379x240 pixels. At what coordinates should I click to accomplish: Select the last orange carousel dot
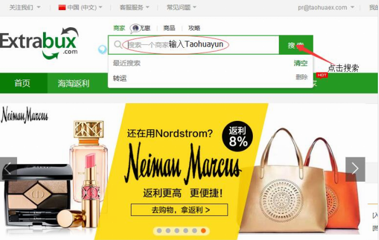tap(203, 231)
